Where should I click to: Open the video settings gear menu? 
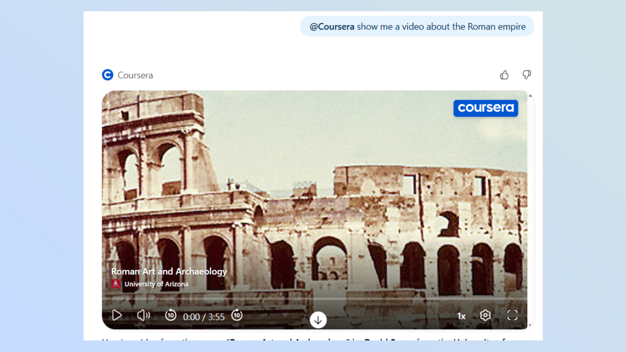click(x=485, y=315)
